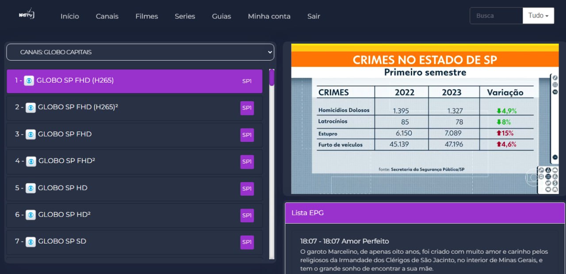The image size is (566, 274).
Task: Click the SP1 badge next to GLOBO SP HD²
Action: [x=246, y=215]
